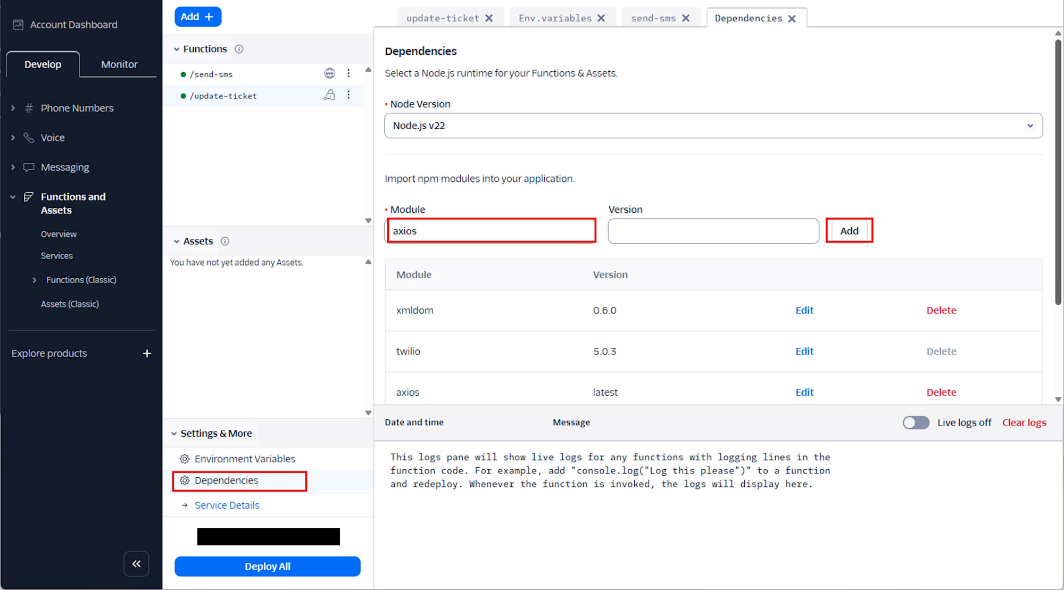Viewport: 1064px width, 590px height.
Task: Click the Environment Variables gear icon
Action: pyautogui.click(x=185, y=459)
